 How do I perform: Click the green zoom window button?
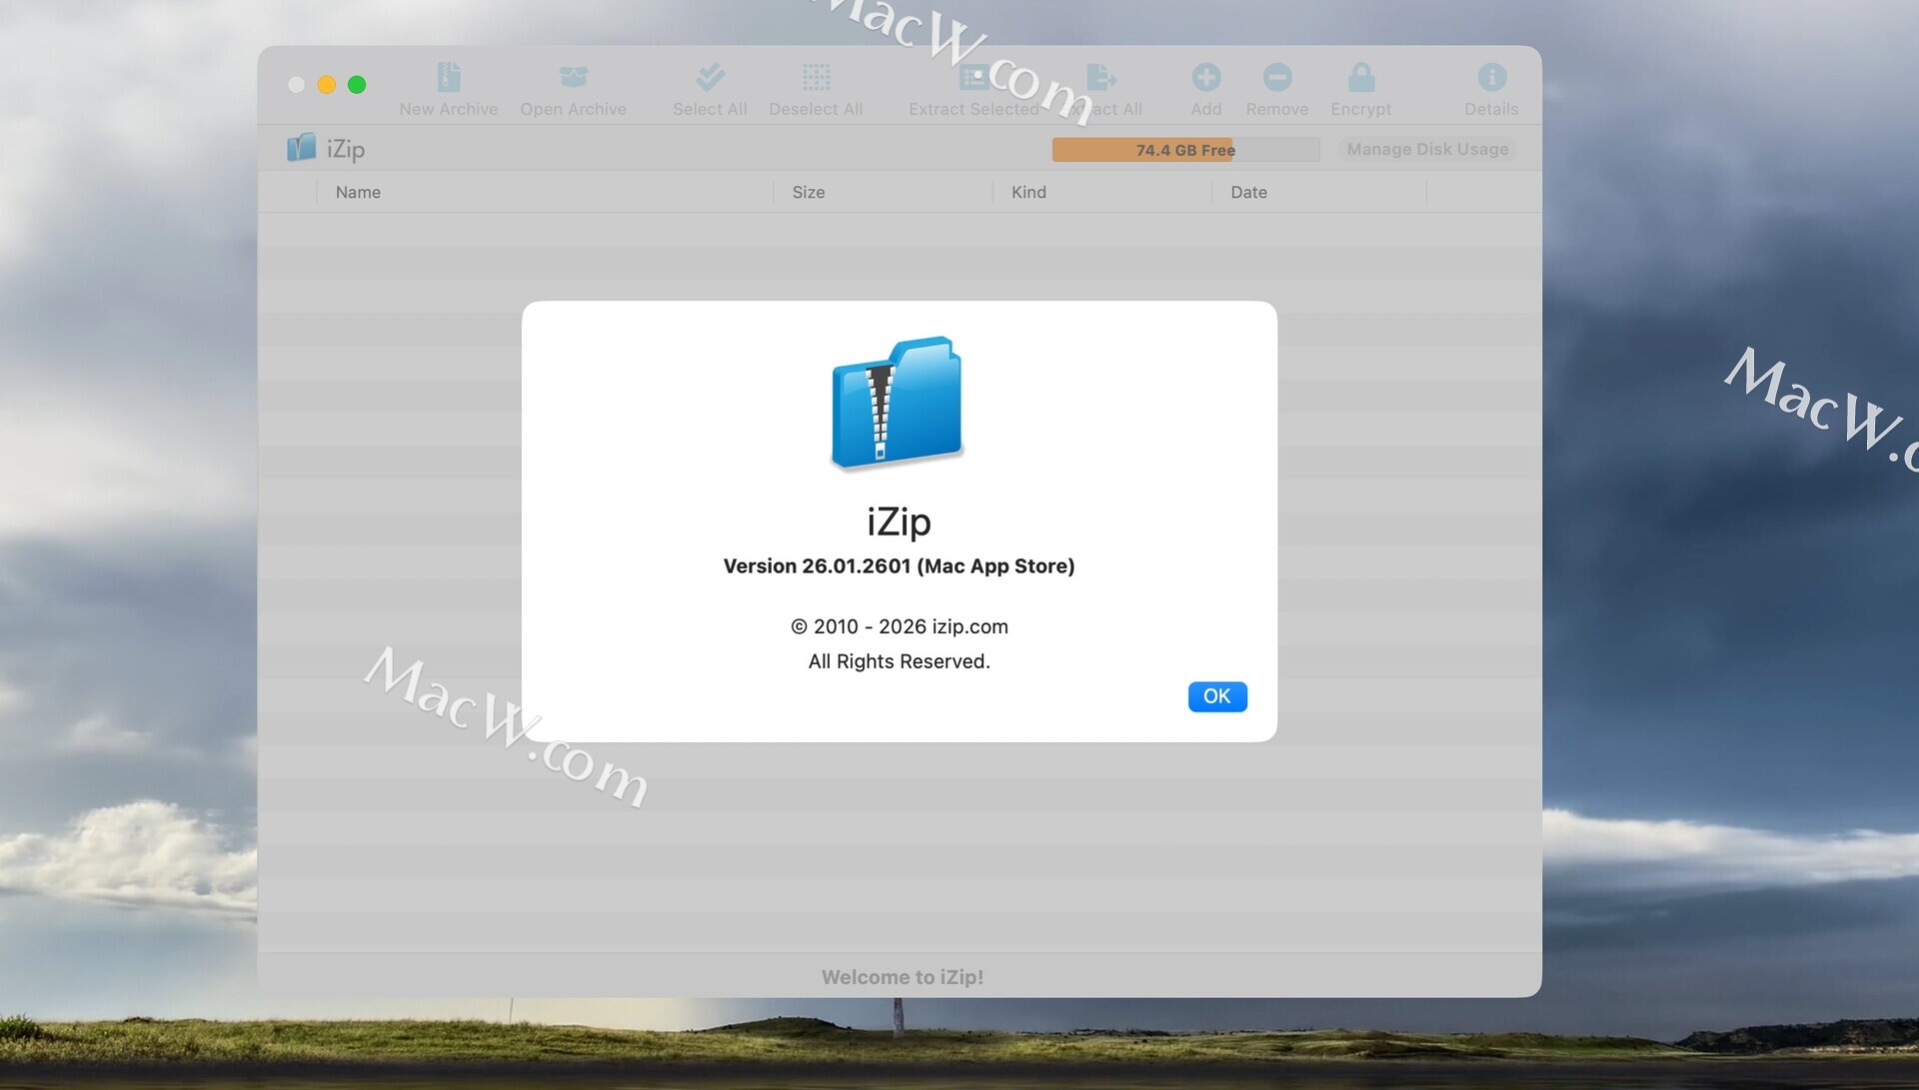click(x=357, y=85)
